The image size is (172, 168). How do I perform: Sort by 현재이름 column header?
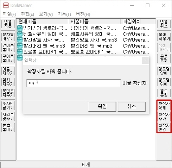[x=42, y=21]
